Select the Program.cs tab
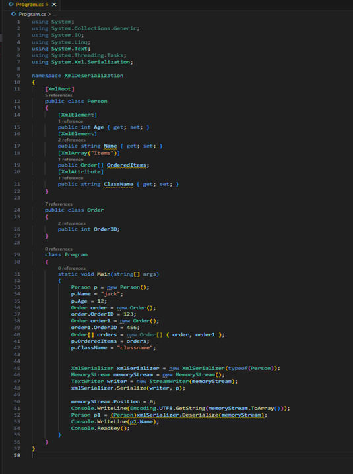 point(32,5)
